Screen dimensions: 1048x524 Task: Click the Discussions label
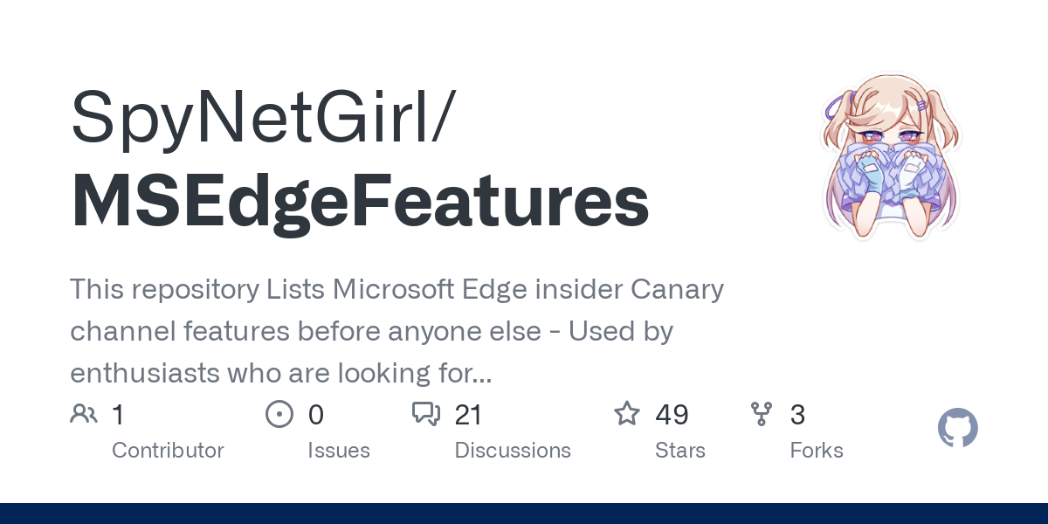pyautogui.click(x=513, y=451)
